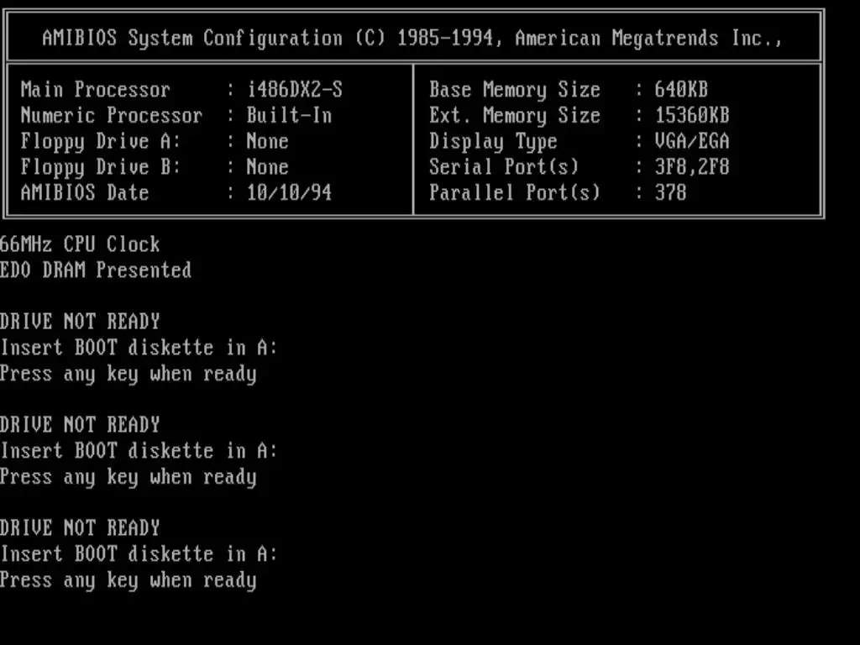Select the 'Parallel Port(s)' label
Viewport: 860px width, 645px height.
click(515, 192)
